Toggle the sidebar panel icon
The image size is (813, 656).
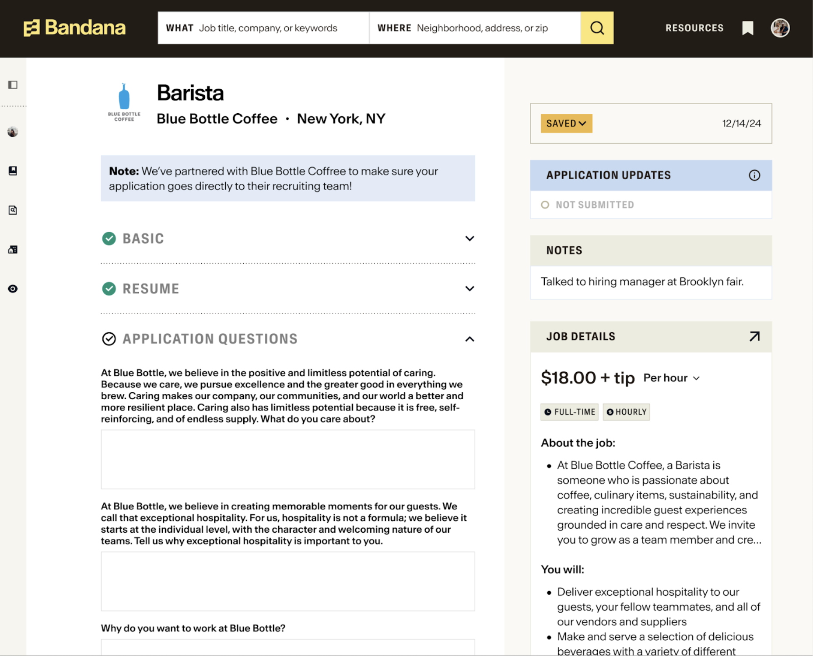[x=13, y=85]
